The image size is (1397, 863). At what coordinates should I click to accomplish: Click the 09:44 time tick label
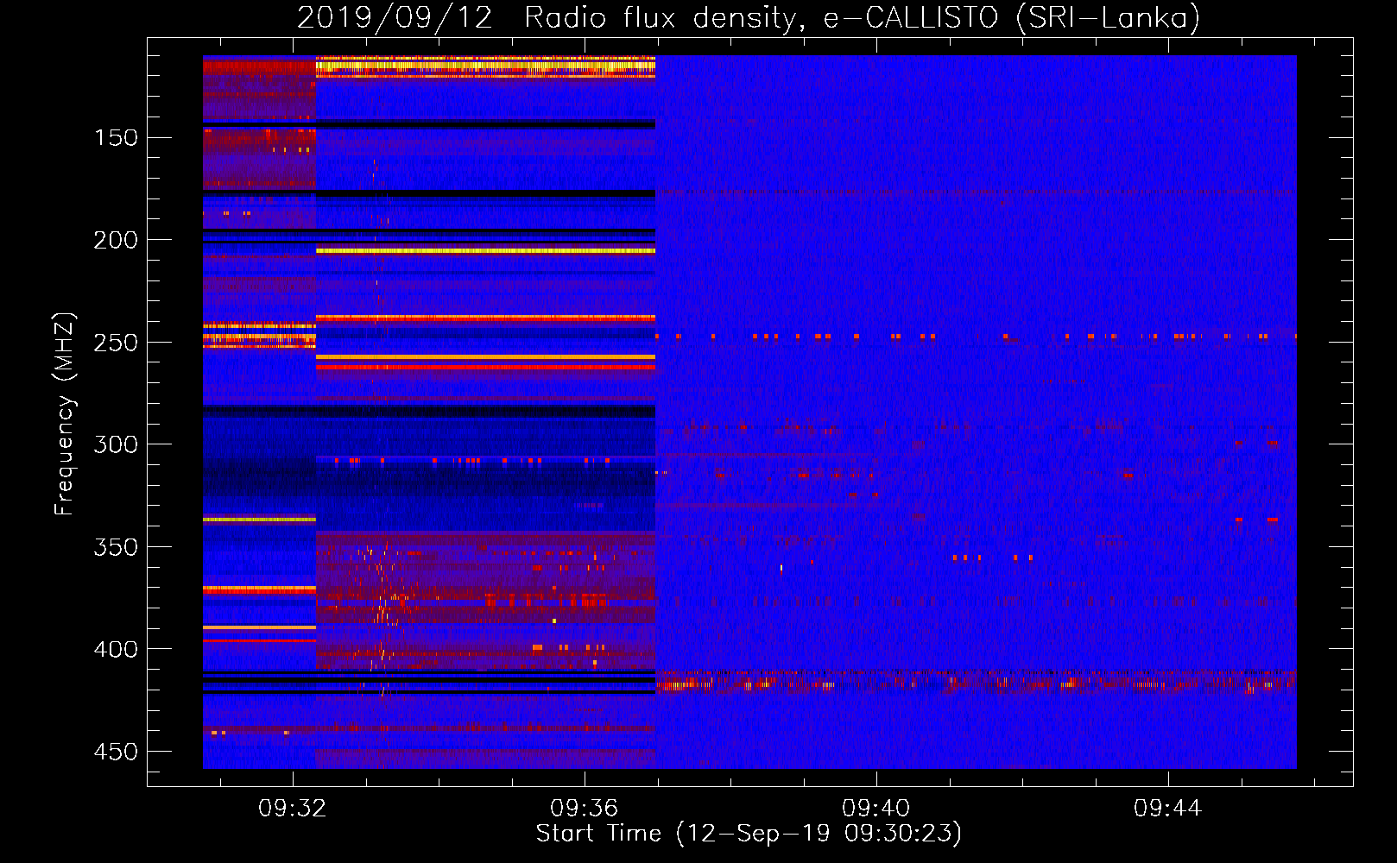(x=1168, y=809)
